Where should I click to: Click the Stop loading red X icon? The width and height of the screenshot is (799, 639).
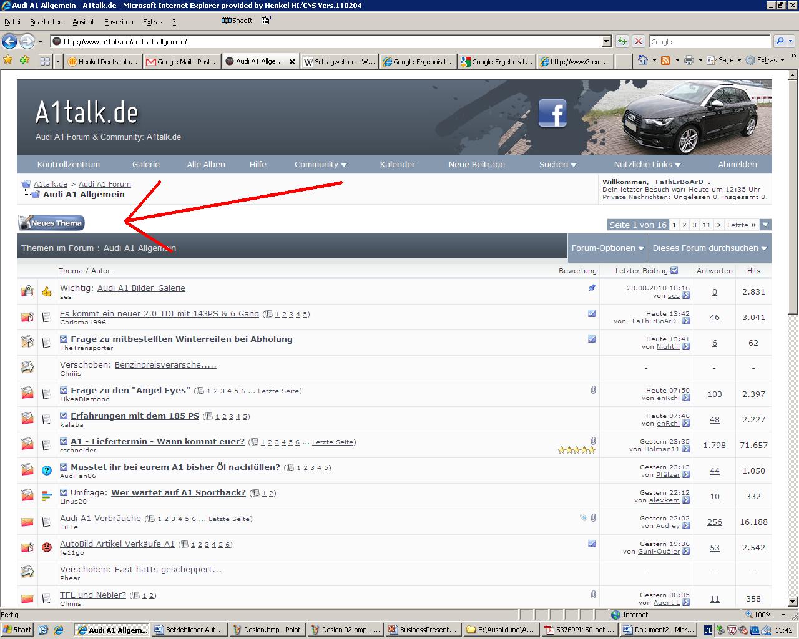coord(638,42)
